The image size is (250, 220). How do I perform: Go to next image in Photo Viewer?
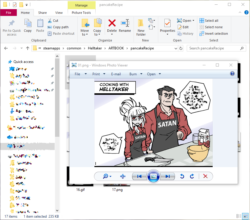(168, 176)
